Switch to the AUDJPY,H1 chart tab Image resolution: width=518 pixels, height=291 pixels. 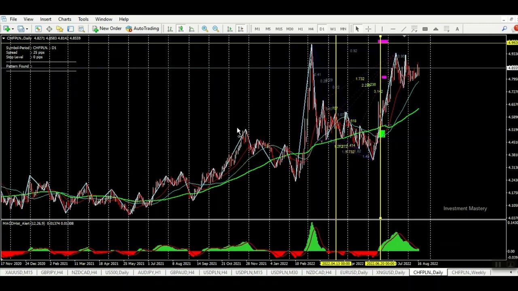click(x=149, y=272)
